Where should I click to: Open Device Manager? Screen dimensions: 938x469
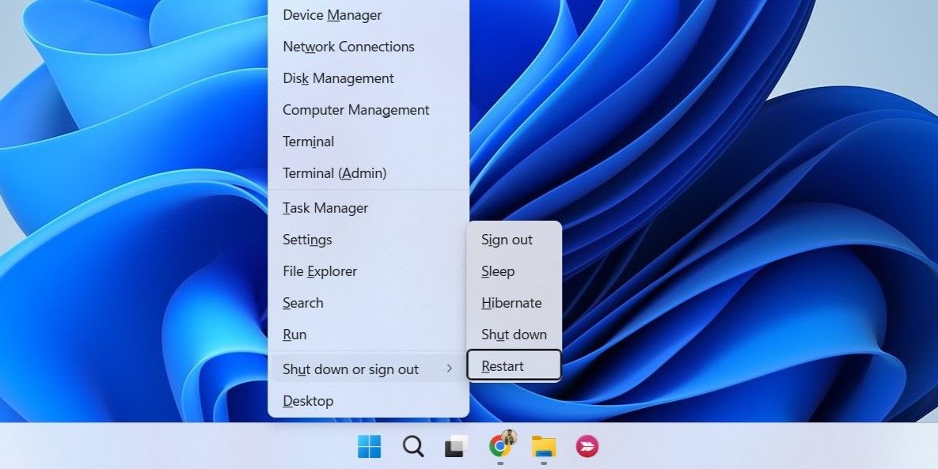[332, 14]
